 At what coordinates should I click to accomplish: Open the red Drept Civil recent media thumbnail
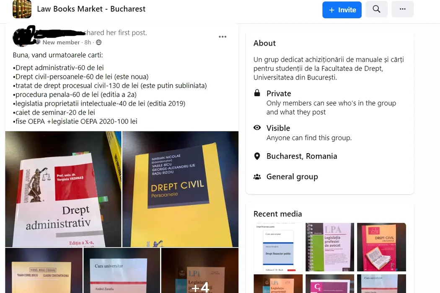click(381, 247)
